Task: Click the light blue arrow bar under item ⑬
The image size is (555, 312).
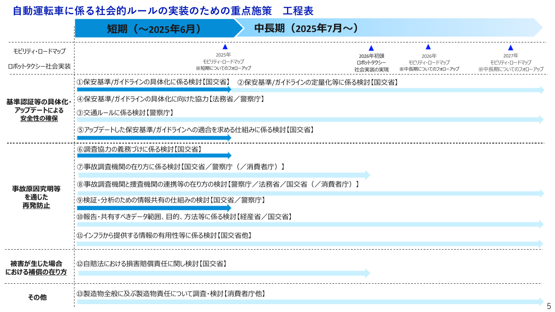Action: (x=310, y=301)
